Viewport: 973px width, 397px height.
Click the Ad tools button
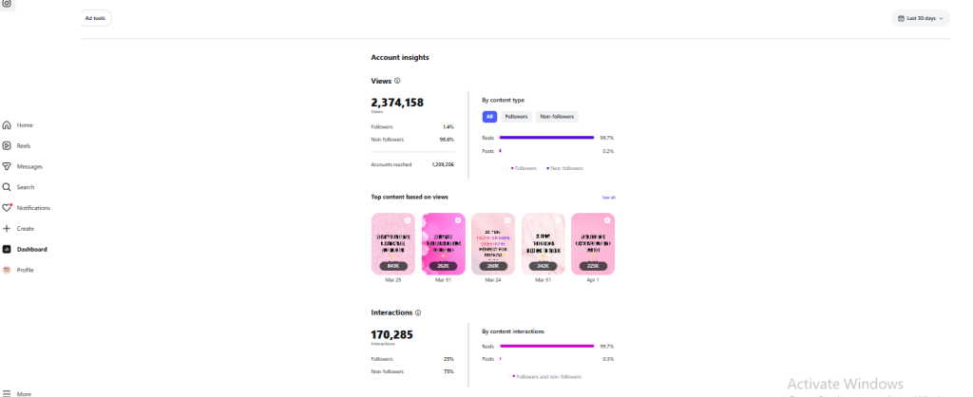(95, 18)
